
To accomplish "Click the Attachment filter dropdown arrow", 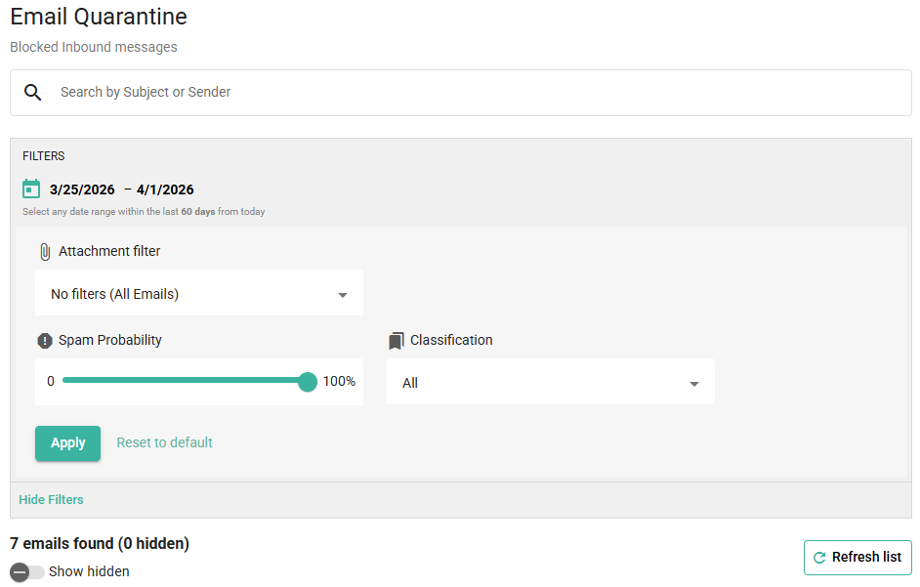I will [x=343, y=295].
